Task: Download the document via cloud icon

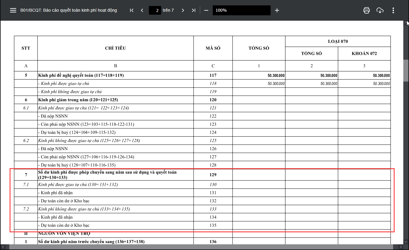Action: click(x=380, y=10)
